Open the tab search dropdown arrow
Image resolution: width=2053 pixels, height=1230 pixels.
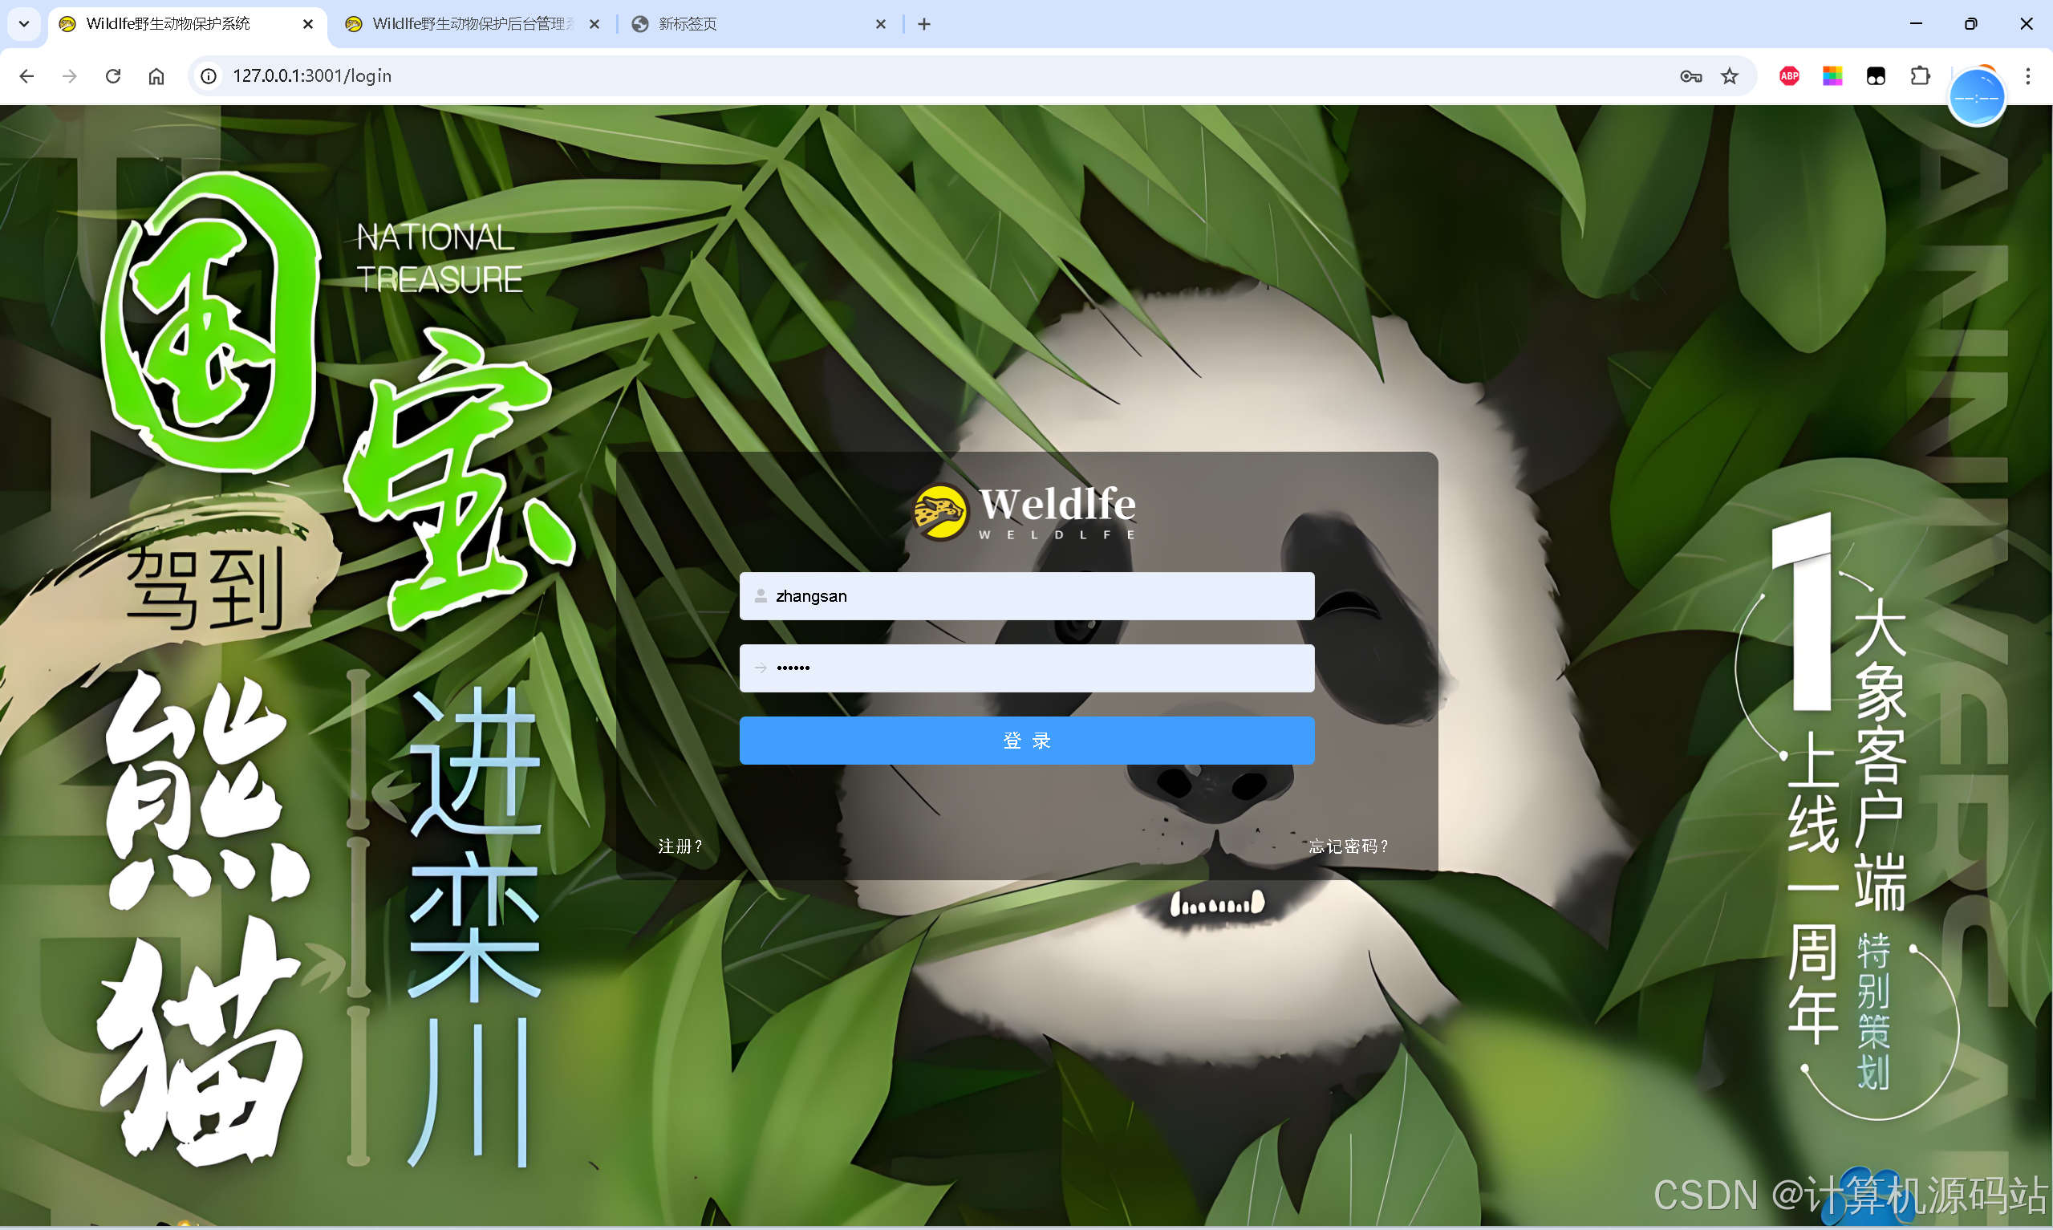tap(24, 24)
